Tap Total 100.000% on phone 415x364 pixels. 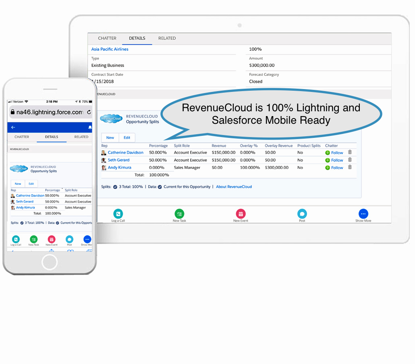(x=53, y=213)
